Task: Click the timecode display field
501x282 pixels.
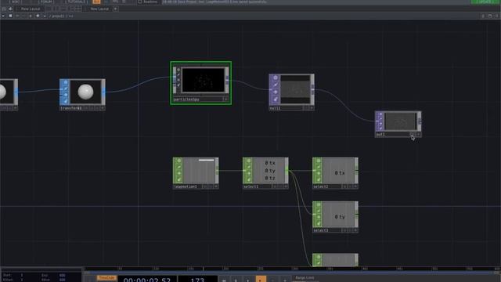Action: tap(147, 280)
